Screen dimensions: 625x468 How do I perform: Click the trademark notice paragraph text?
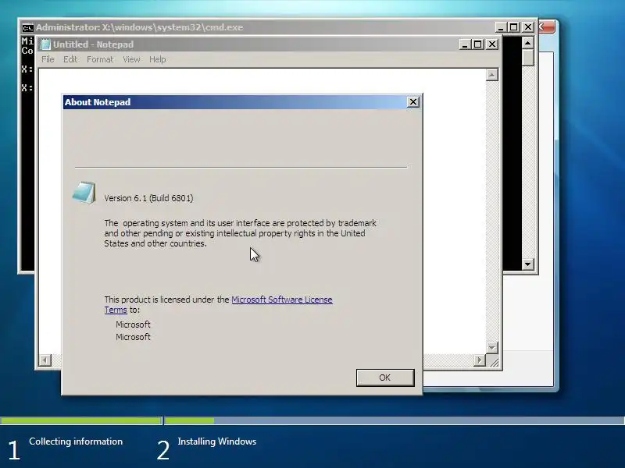[241, 233]
